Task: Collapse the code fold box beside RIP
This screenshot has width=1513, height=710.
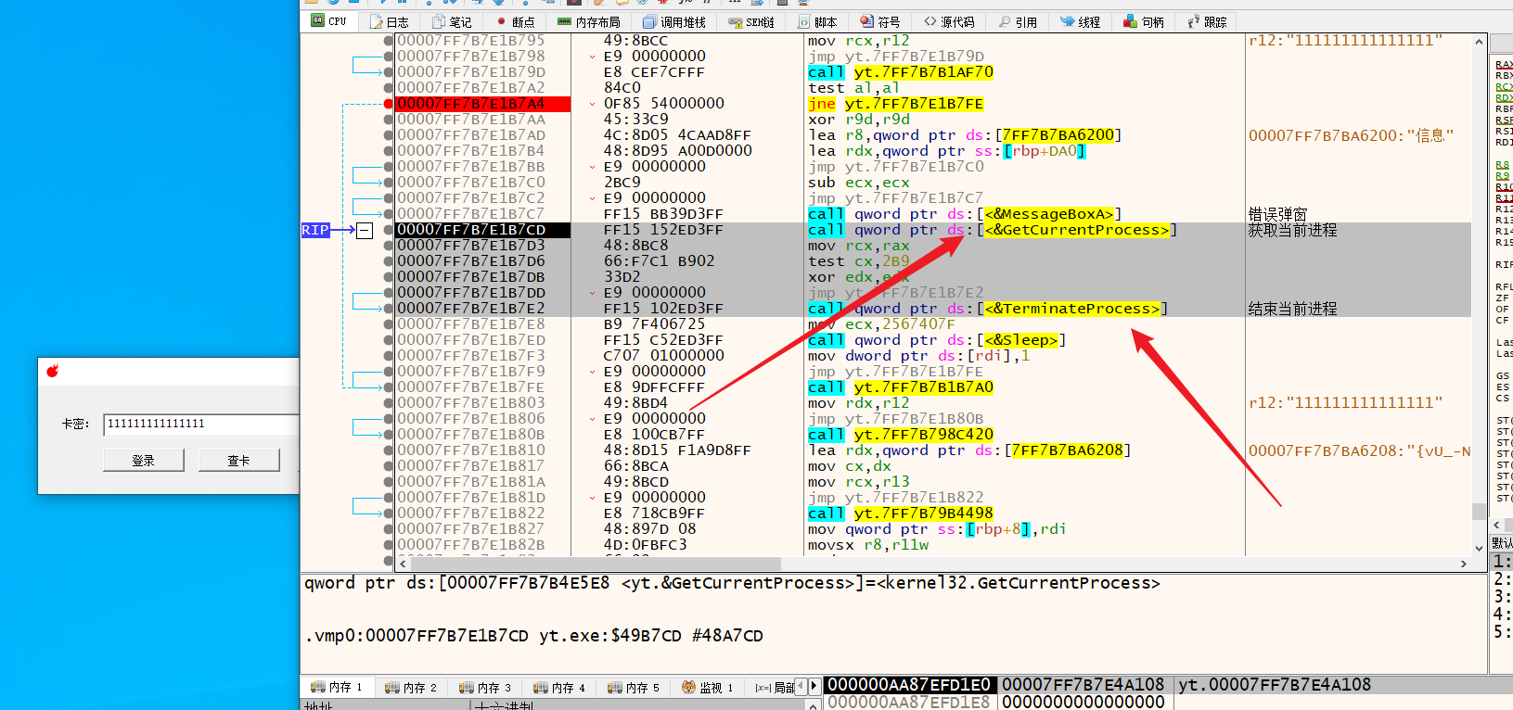Action: coord(365,230)
